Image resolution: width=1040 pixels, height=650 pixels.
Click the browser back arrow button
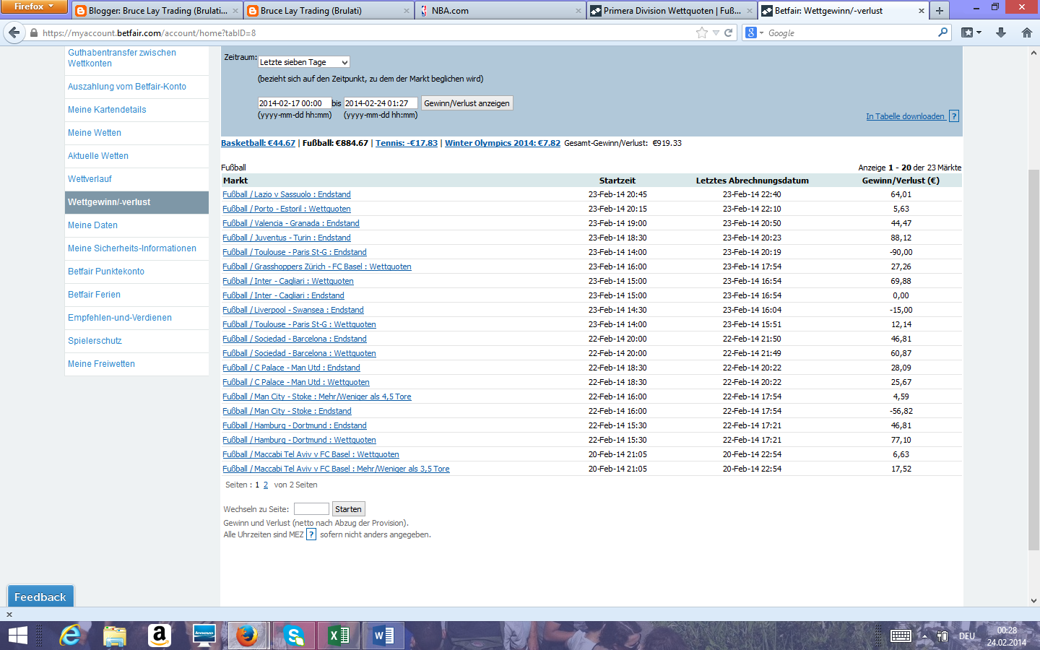[x=14, y=32]
